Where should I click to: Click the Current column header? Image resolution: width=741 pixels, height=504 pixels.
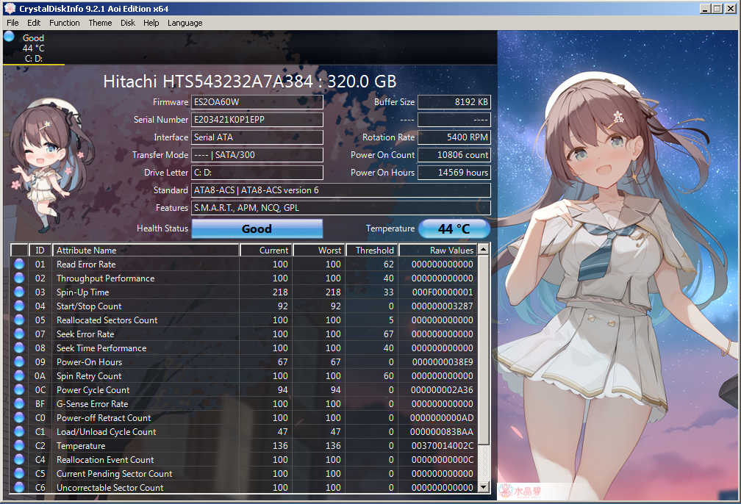266,251
